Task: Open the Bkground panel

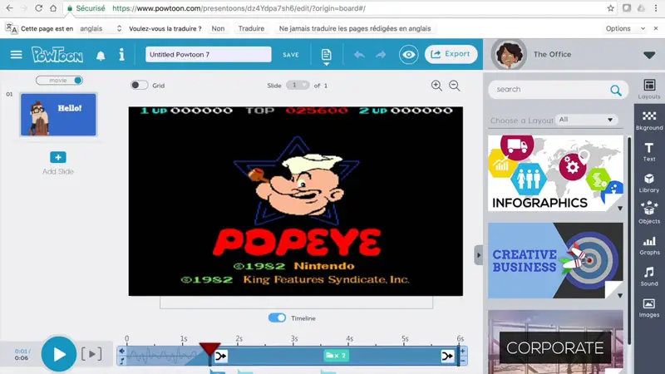Action: click(649, 121)
